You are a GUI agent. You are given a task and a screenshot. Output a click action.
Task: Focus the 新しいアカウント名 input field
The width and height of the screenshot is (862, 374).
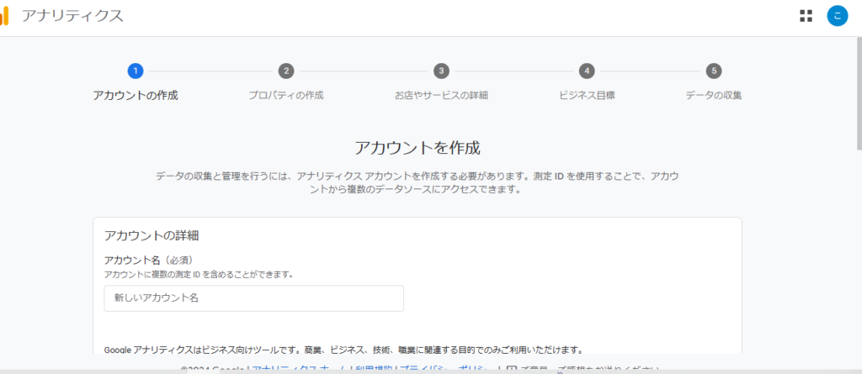(x=253, y=298)
